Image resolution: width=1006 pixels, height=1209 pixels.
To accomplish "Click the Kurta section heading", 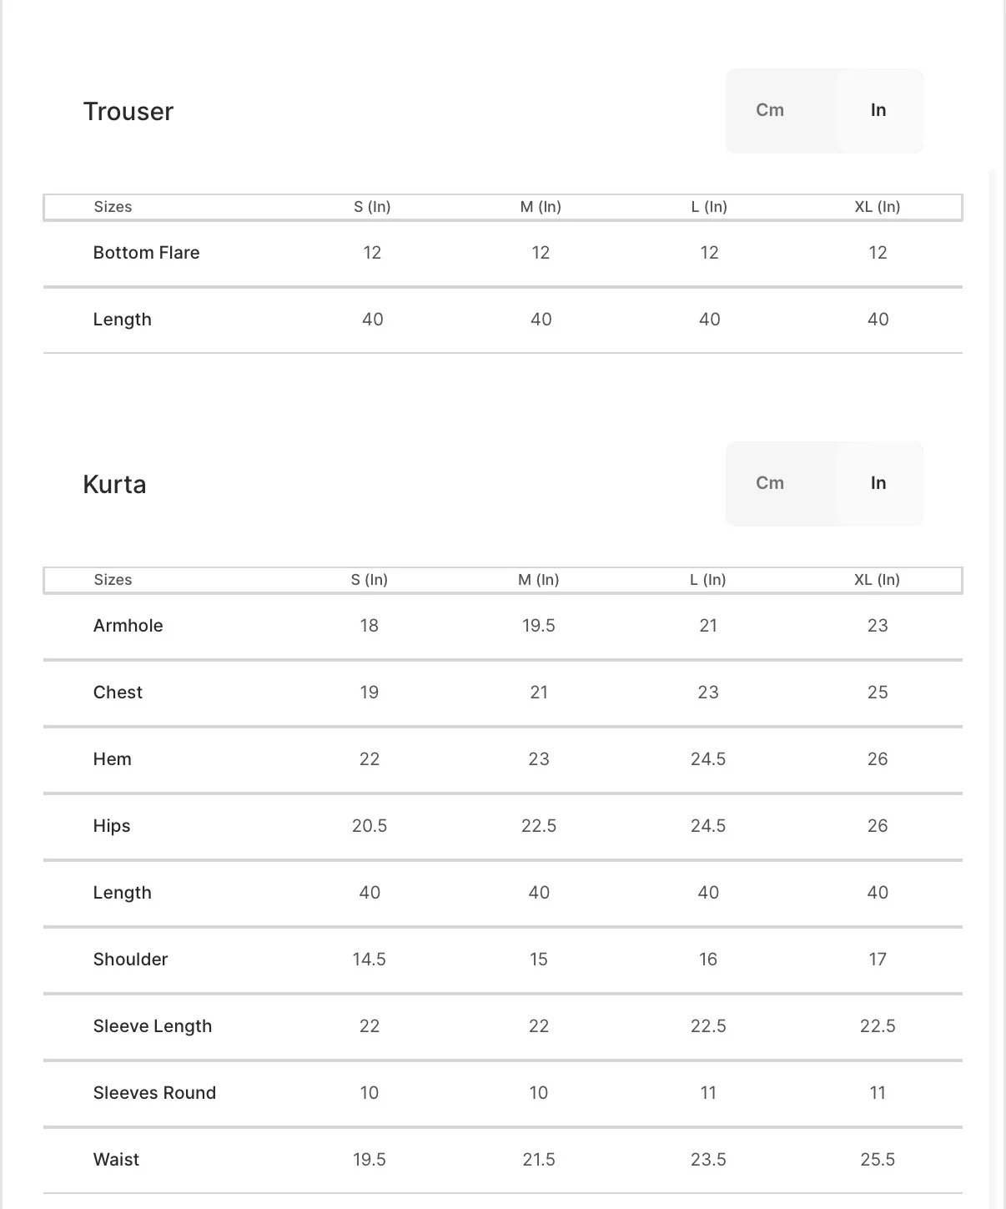I will (x=114, y=484).
